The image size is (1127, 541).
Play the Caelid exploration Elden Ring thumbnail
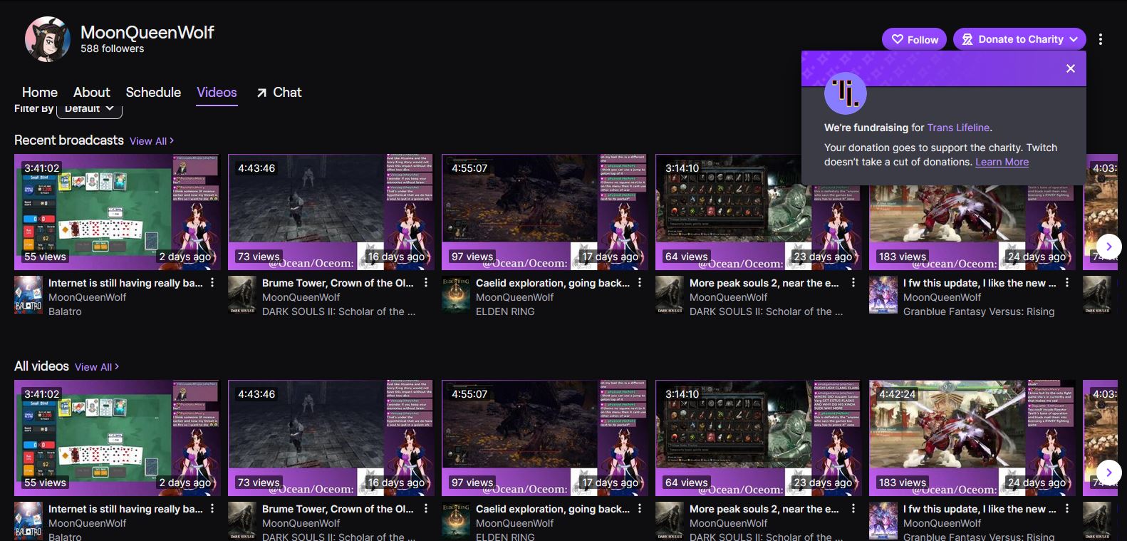click(x=545, y=212)
